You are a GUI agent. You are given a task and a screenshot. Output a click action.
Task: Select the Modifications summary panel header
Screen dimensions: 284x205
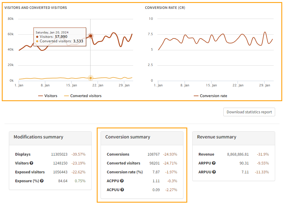38,137
